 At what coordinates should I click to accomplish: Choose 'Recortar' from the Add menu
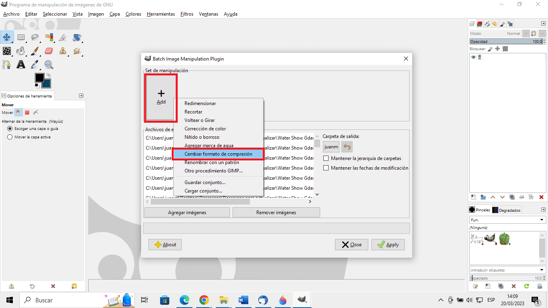point(193,112)
